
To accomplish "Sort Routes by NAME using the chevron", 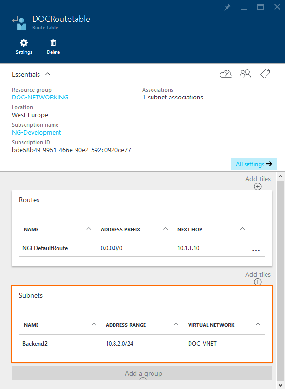I will [x=89, y=228].
